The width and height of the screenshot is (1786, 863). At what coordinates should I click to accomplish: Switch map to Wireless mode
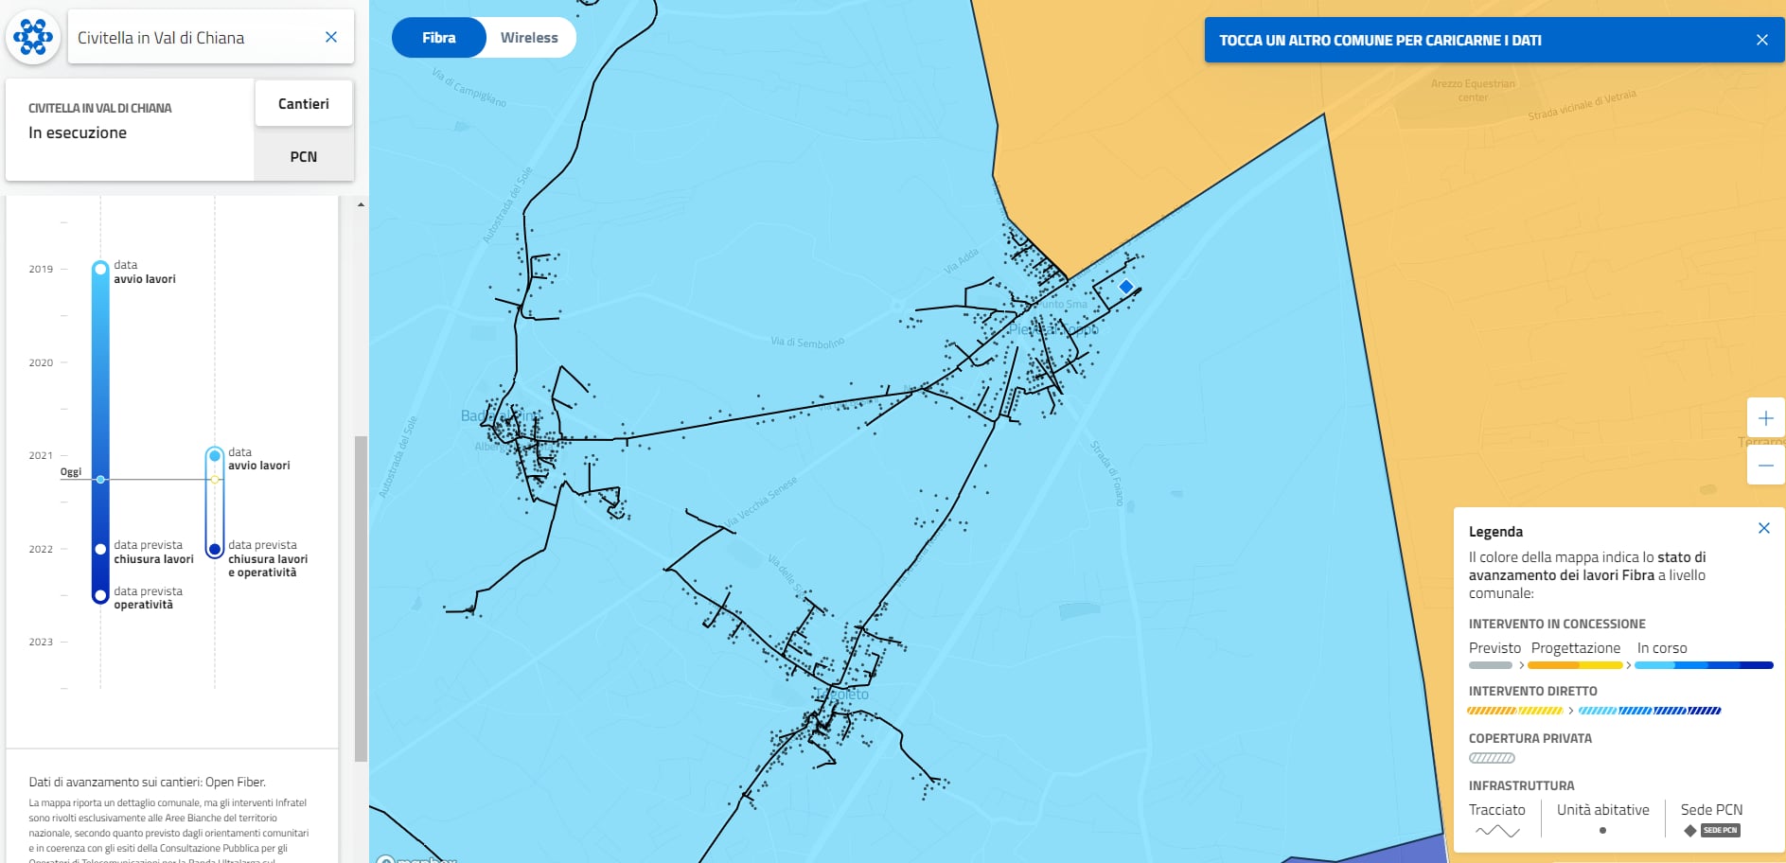529,38
